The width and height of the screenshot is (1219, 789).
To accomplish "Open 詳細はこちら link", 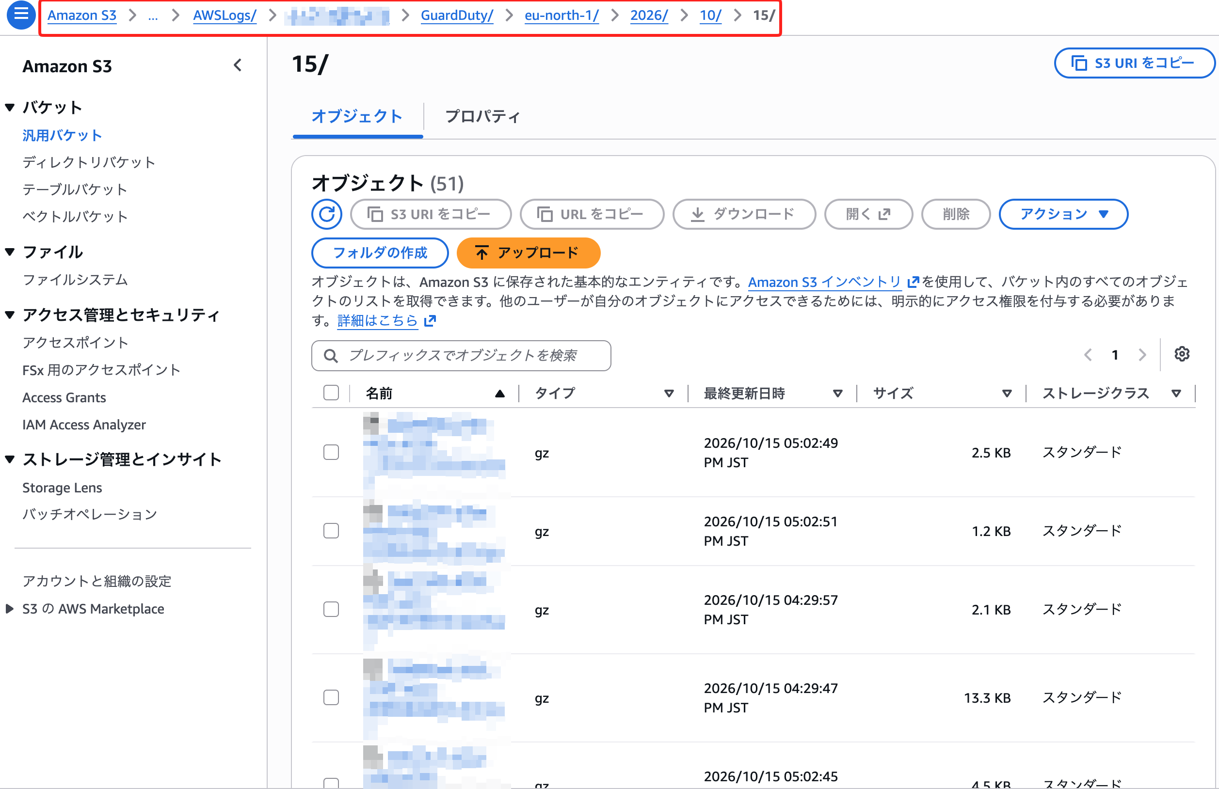I will pos(378,321).
